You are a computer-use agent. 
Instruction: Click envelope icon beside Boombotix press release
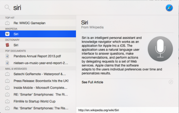click(x=7, y=81)
